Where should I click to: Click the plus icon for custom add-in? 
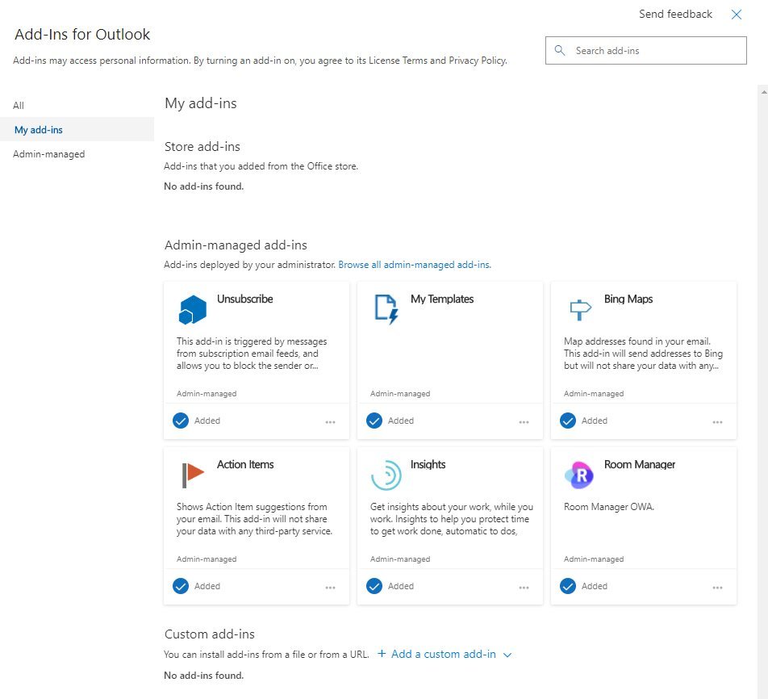coord(382,654)
